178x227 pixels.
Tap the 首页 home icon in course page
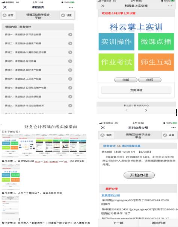(5, 15)
